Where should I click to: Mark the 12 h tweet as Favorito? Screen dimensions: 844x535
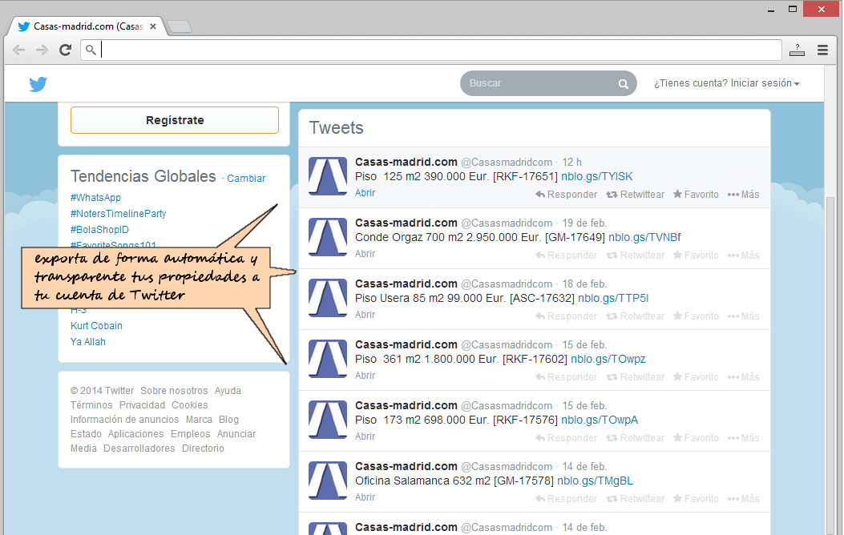tap(696, 195)
